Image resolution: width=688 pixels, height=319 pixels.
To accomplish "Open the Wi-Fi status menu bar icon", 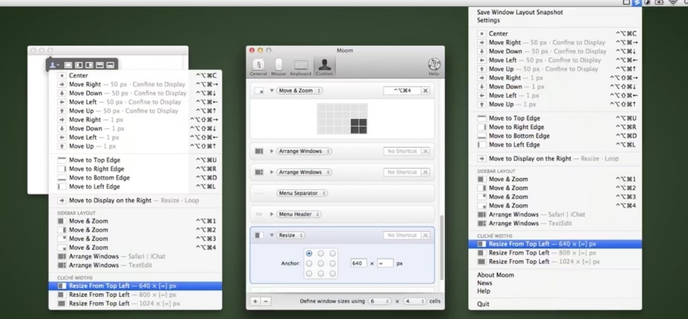I will (x=673, y=3).
